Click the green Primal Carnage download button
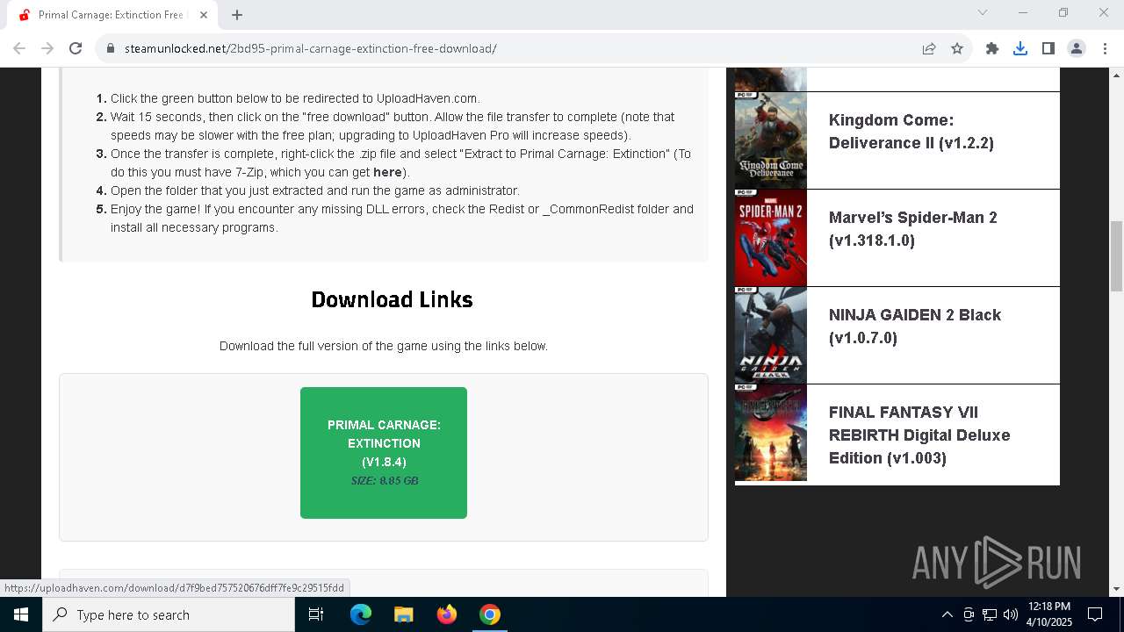The image size is (1124, 632). tap(384, 453)
